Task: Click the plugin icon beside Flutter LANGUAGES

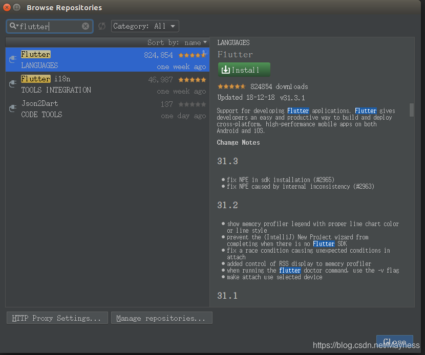Action: [x=13, y=59]
